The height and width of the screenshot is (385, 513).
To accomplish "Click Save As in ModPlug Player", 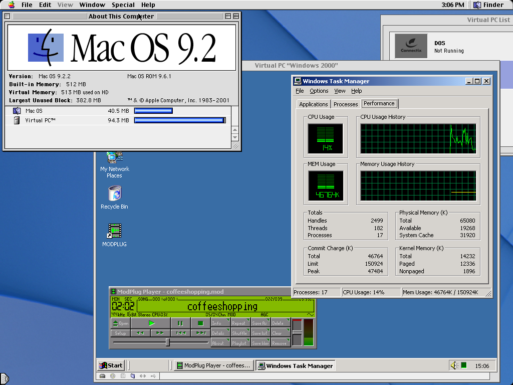I will [261, 323].
